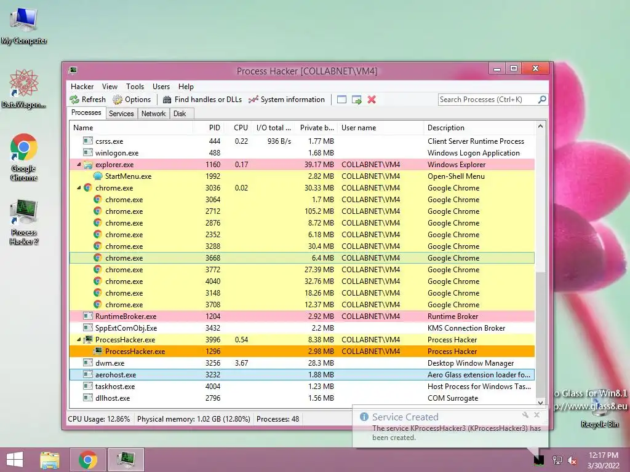This screenshot has height=472, width=630.
Task: Click Physical memory status bar entry
Action: 193,419
